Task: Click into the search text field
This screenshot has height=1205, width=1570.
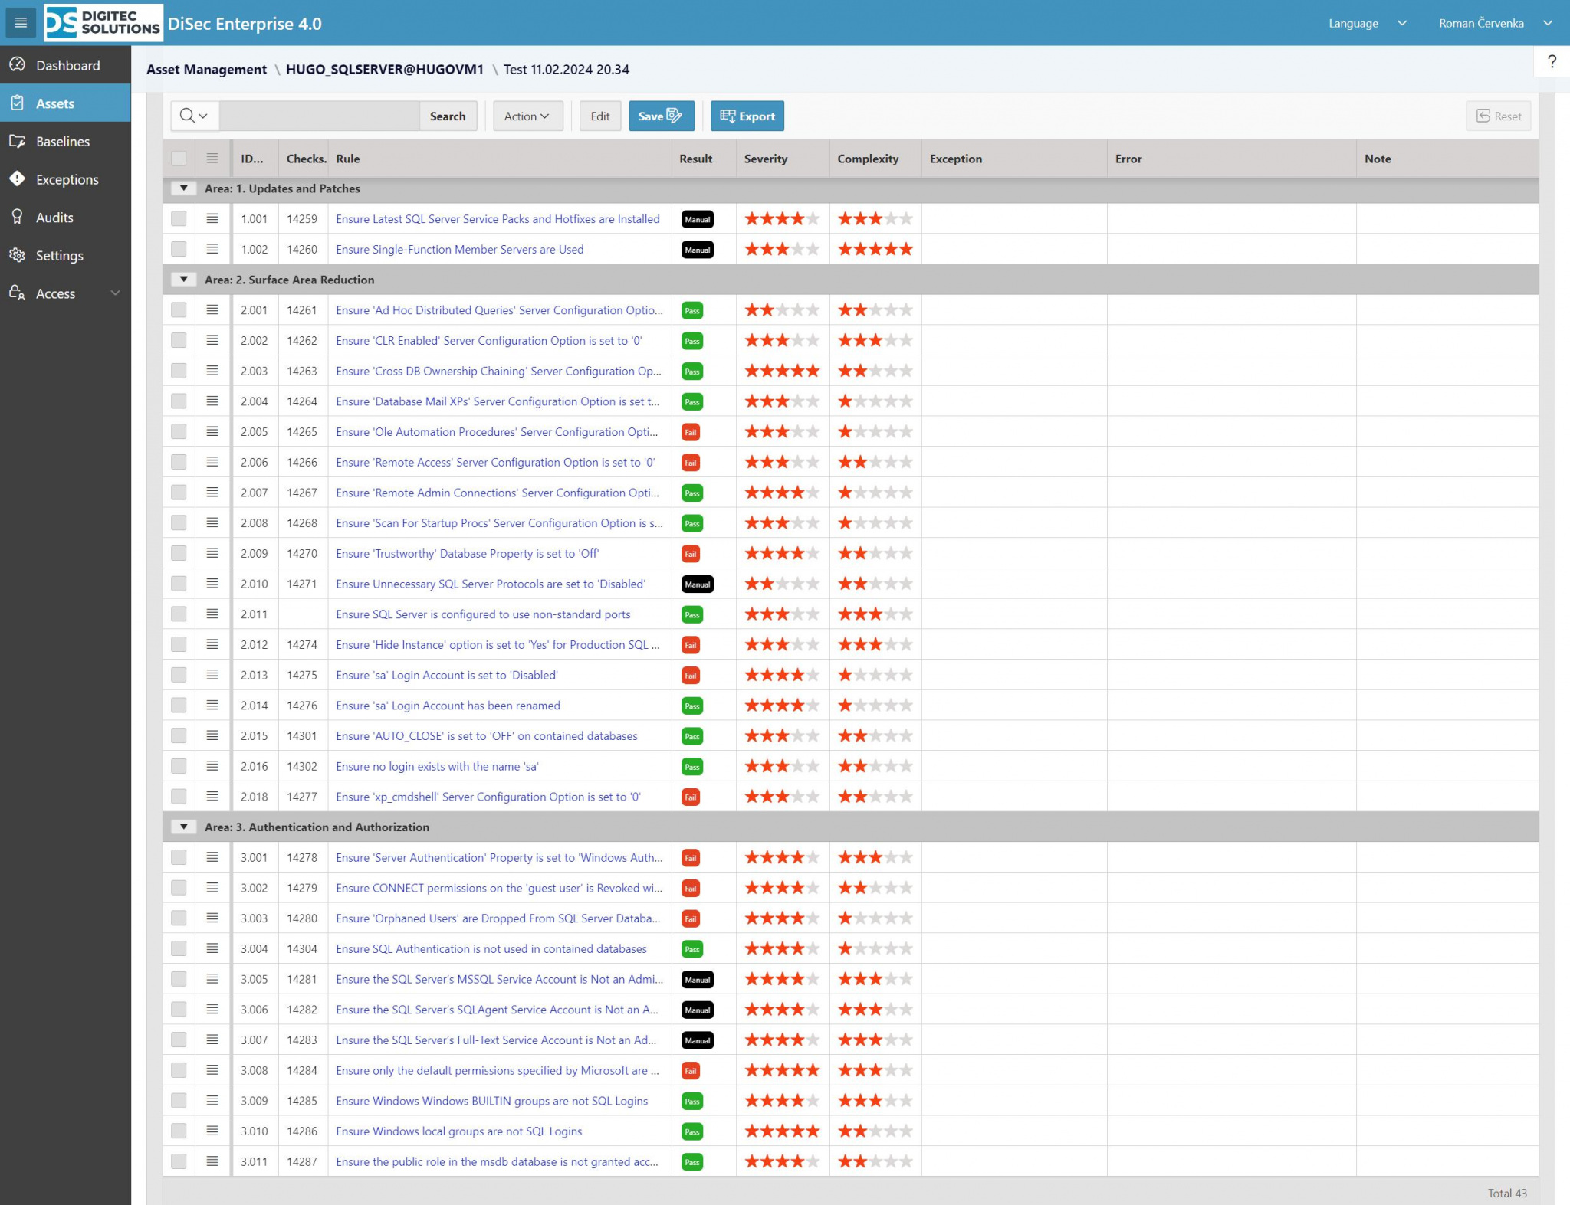Action: click(x=319, y=116)
